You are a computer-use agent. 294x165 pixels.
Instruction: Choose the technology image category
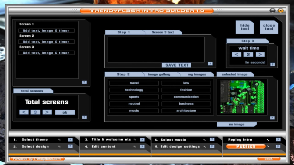pos(134,90)
